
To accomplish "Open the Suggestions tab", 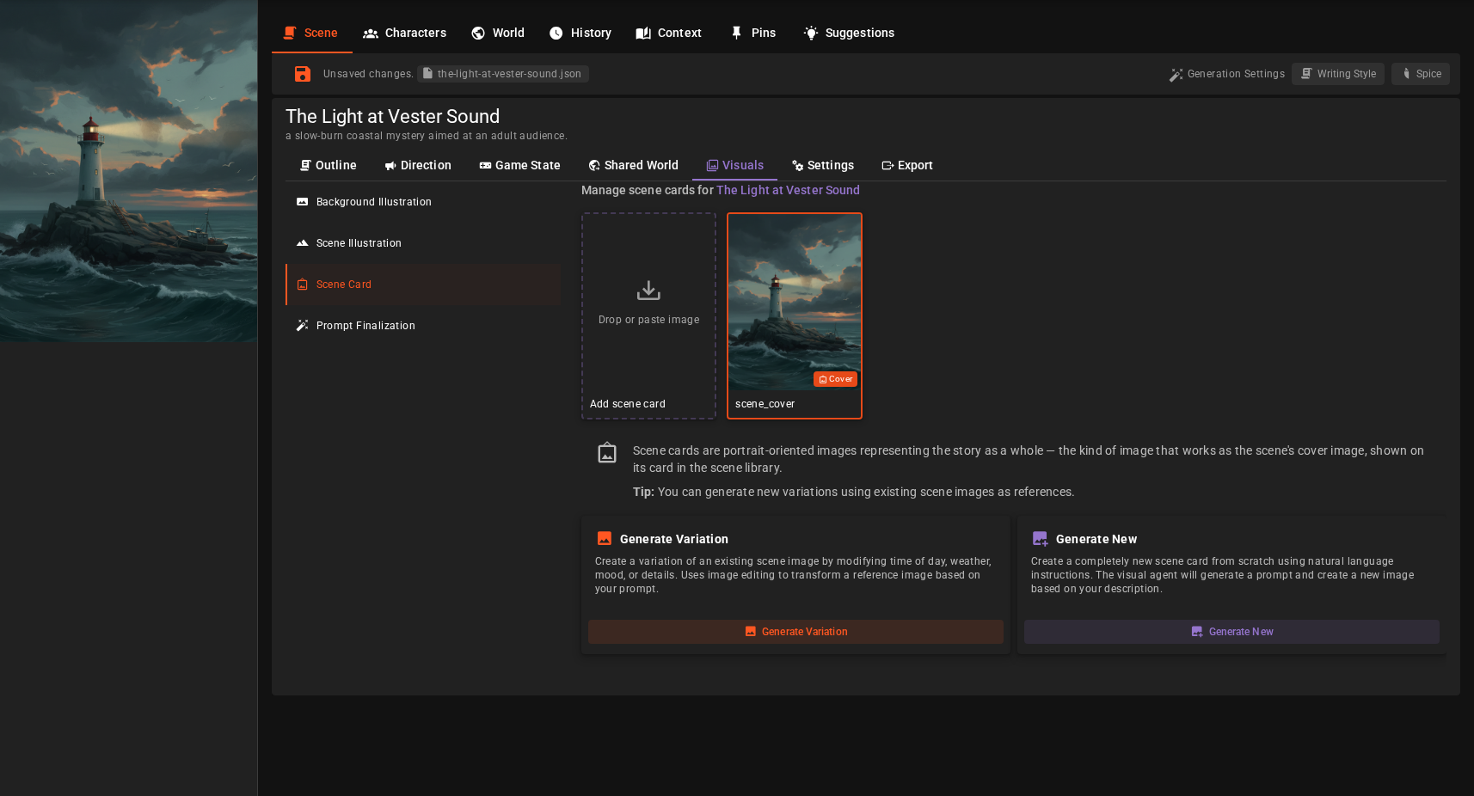I will coord(850,33).
